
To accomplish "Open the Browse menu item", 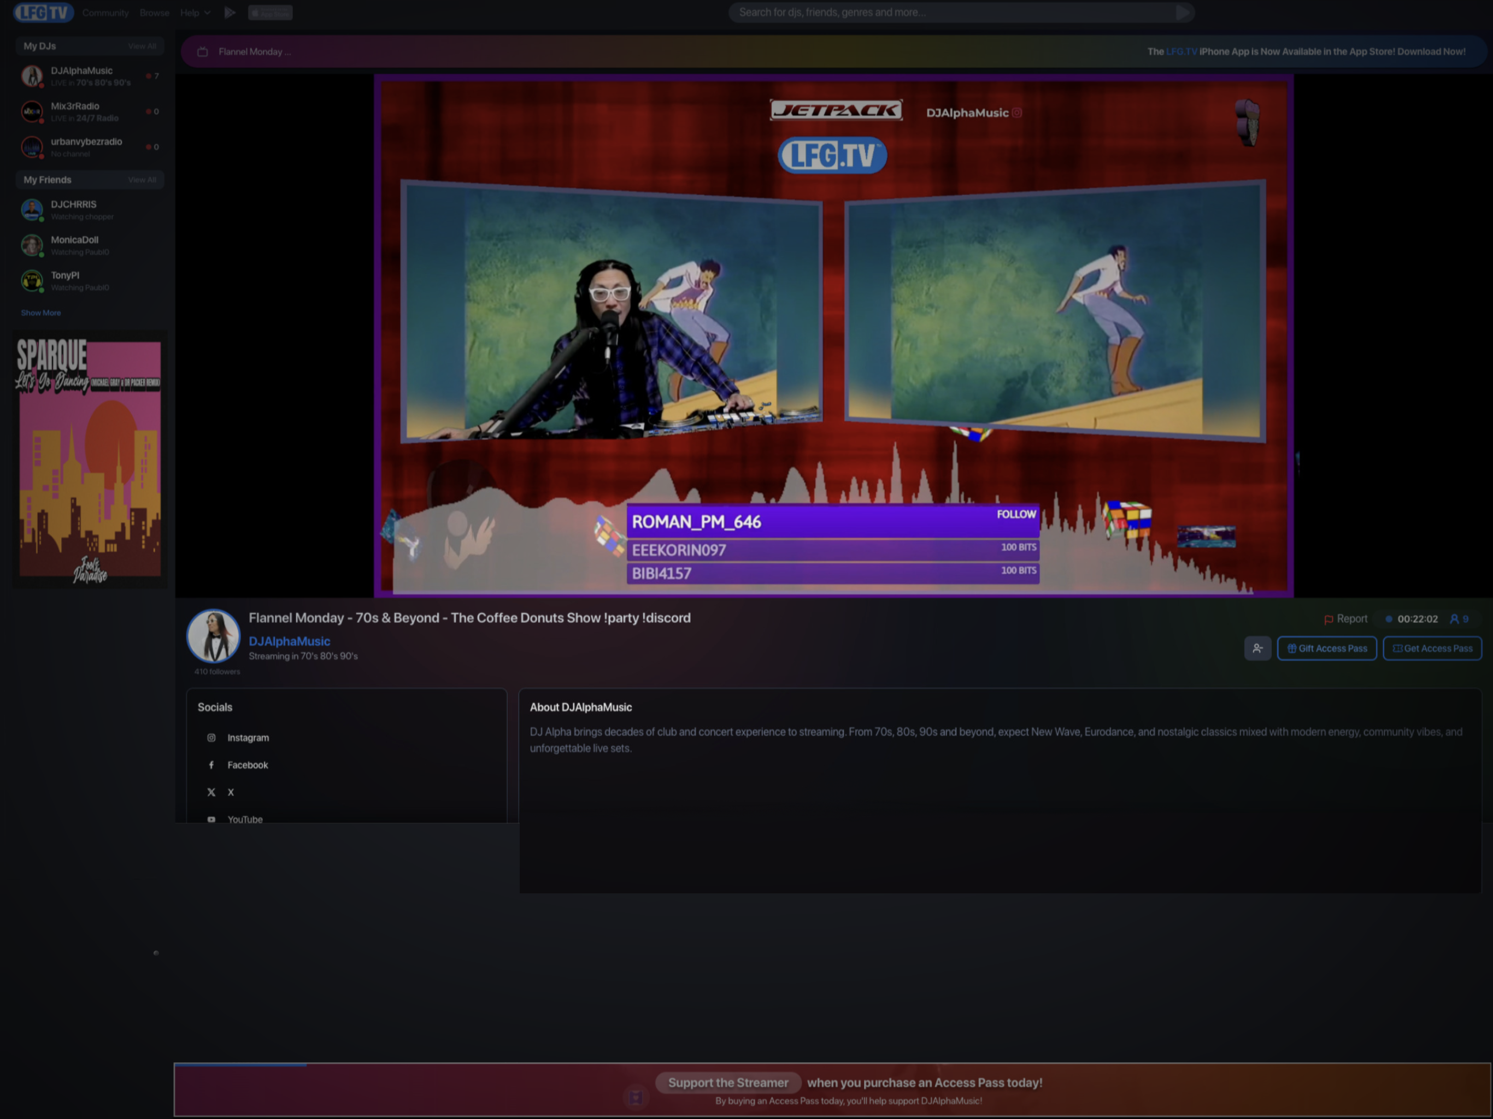I will [155, 13].
